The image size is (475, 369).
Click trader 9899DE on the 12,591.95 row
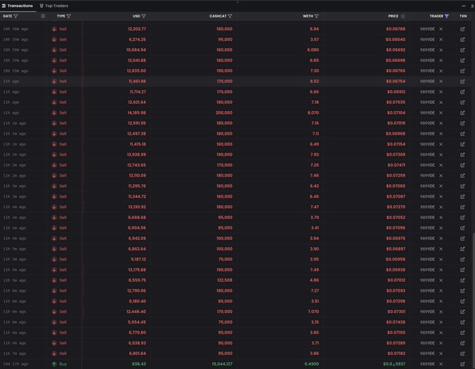[x=427, y=123]
